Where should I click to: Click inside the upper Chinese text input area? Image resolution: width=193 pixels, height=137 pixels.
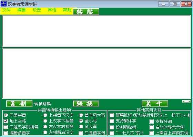coord(96,31)
